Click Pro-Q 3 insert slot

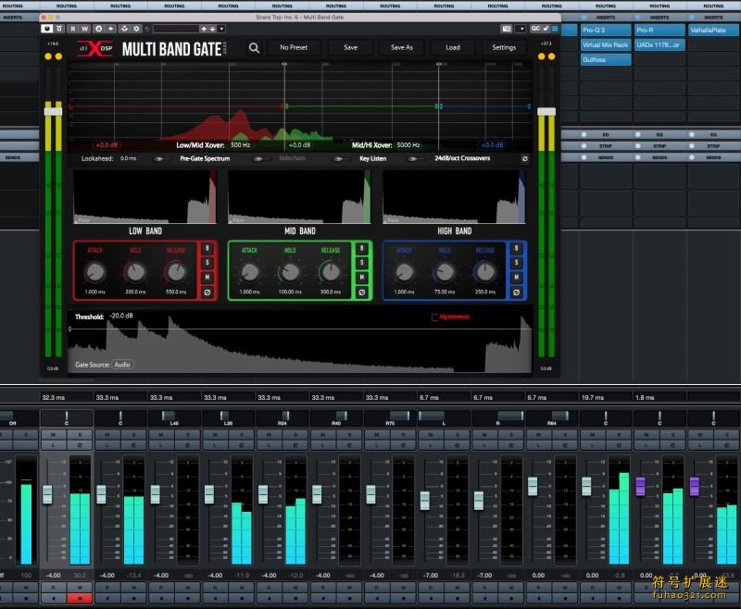coord(606,31)
